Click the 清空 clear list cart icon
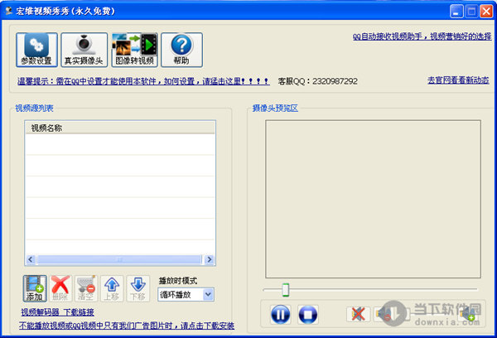Image resolution: width=497 pixels, height=338 pixels. click(86, 288)
